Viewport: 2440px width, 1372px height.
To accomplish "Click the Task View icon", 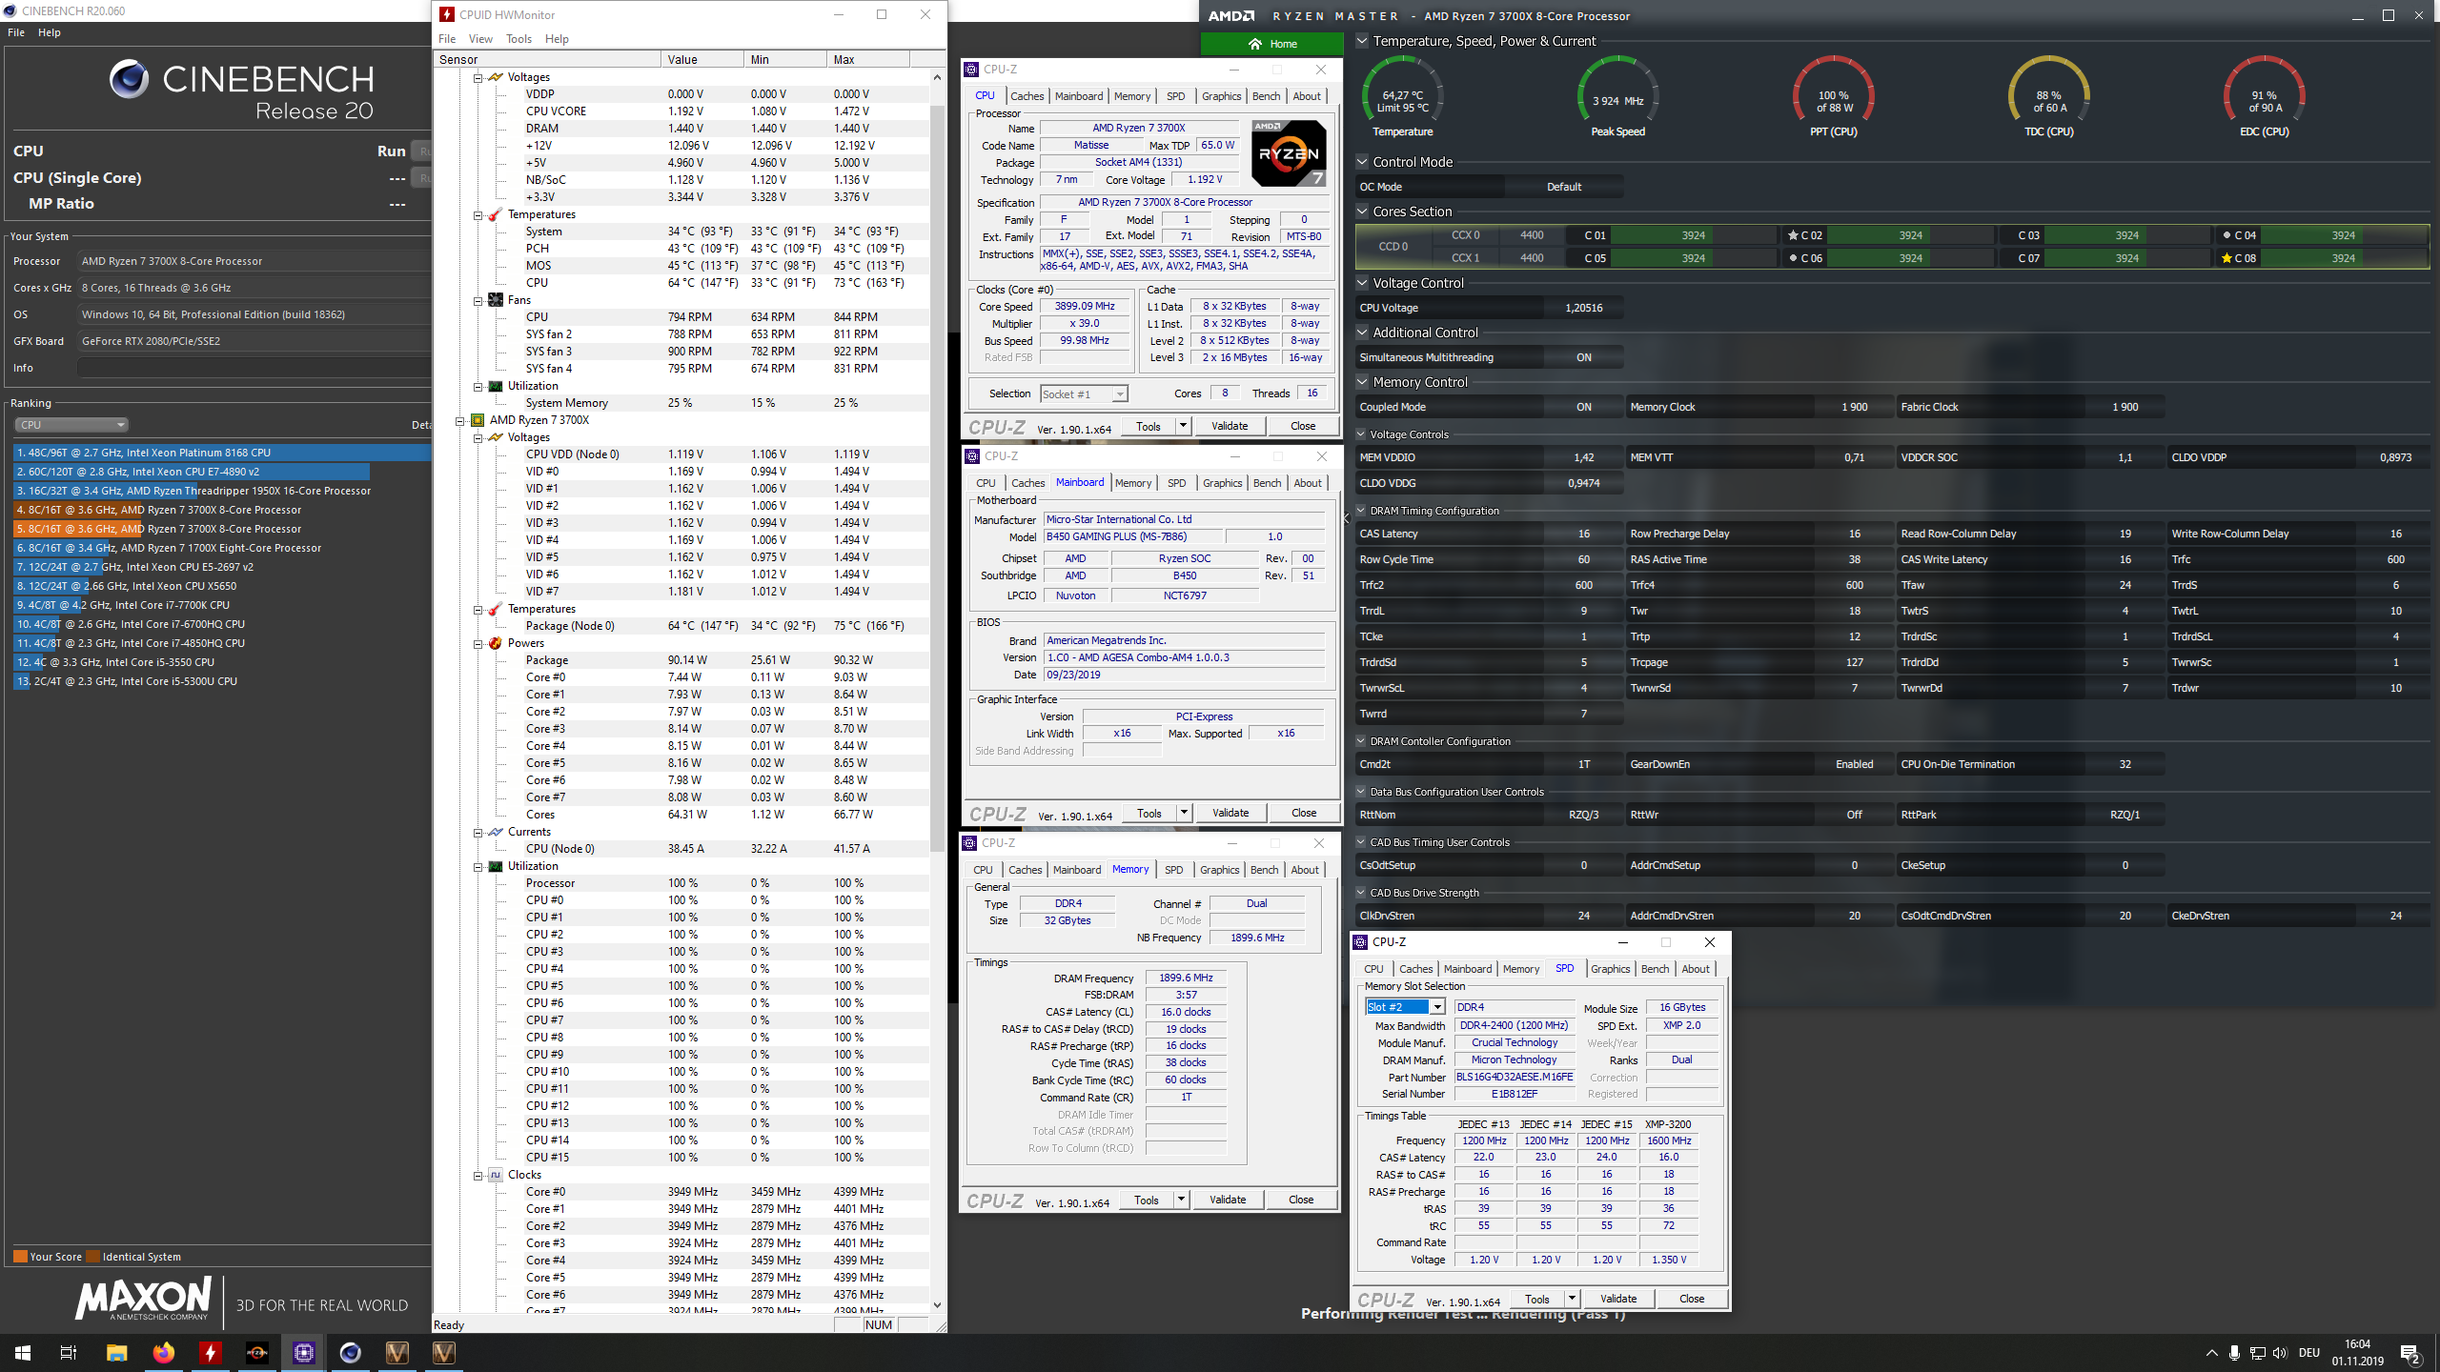I will point(69,1352).
